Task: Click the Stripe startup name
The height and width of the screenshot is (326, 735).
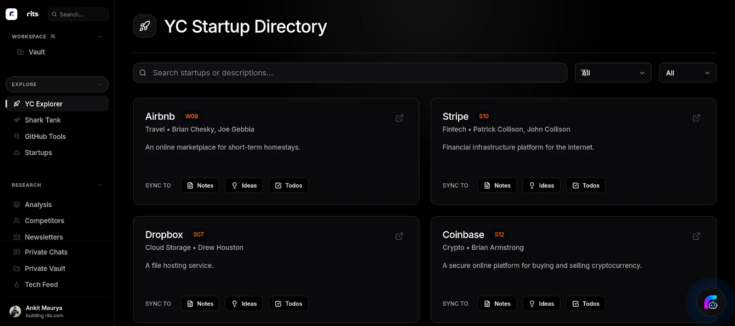Action: 455,116
